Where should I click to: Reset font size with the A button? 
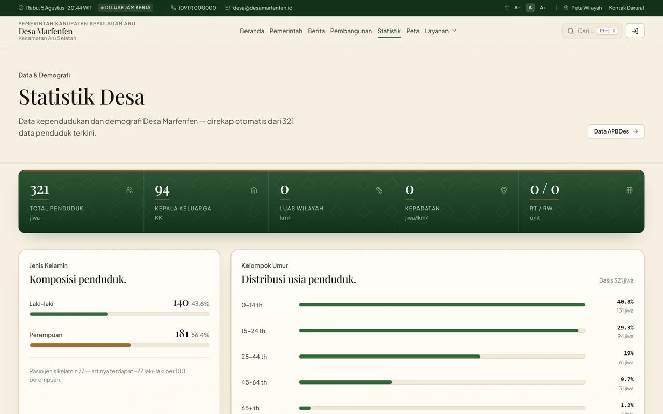(530, 8)
